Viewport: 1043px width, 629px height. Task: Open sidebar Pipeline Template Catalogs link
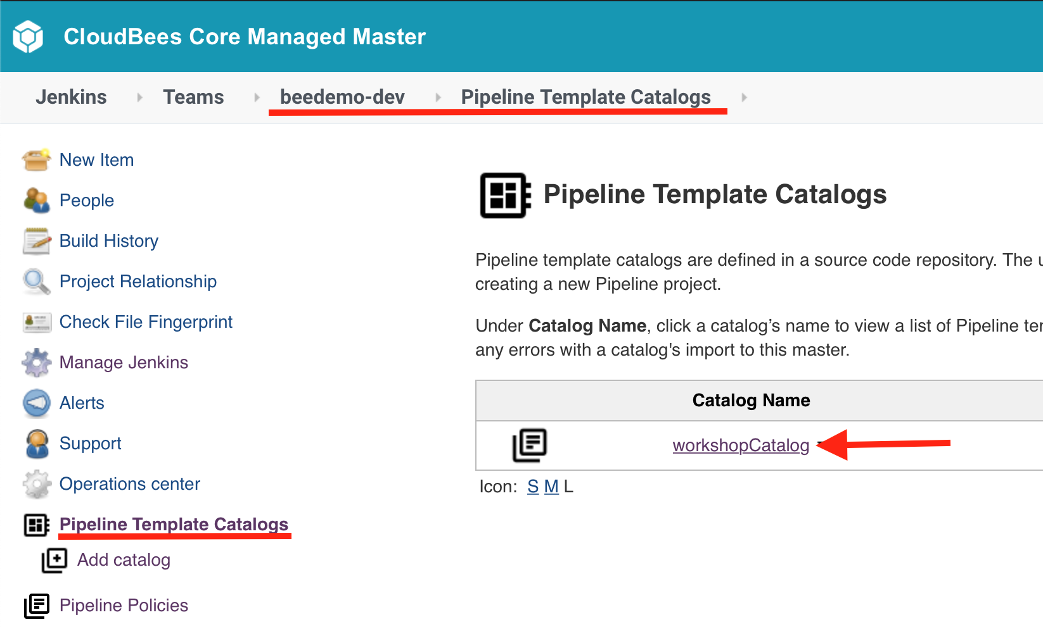(x=174, y=525)
